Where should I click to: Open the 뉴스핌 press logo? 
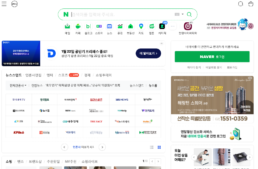click(x=45, y=111)
